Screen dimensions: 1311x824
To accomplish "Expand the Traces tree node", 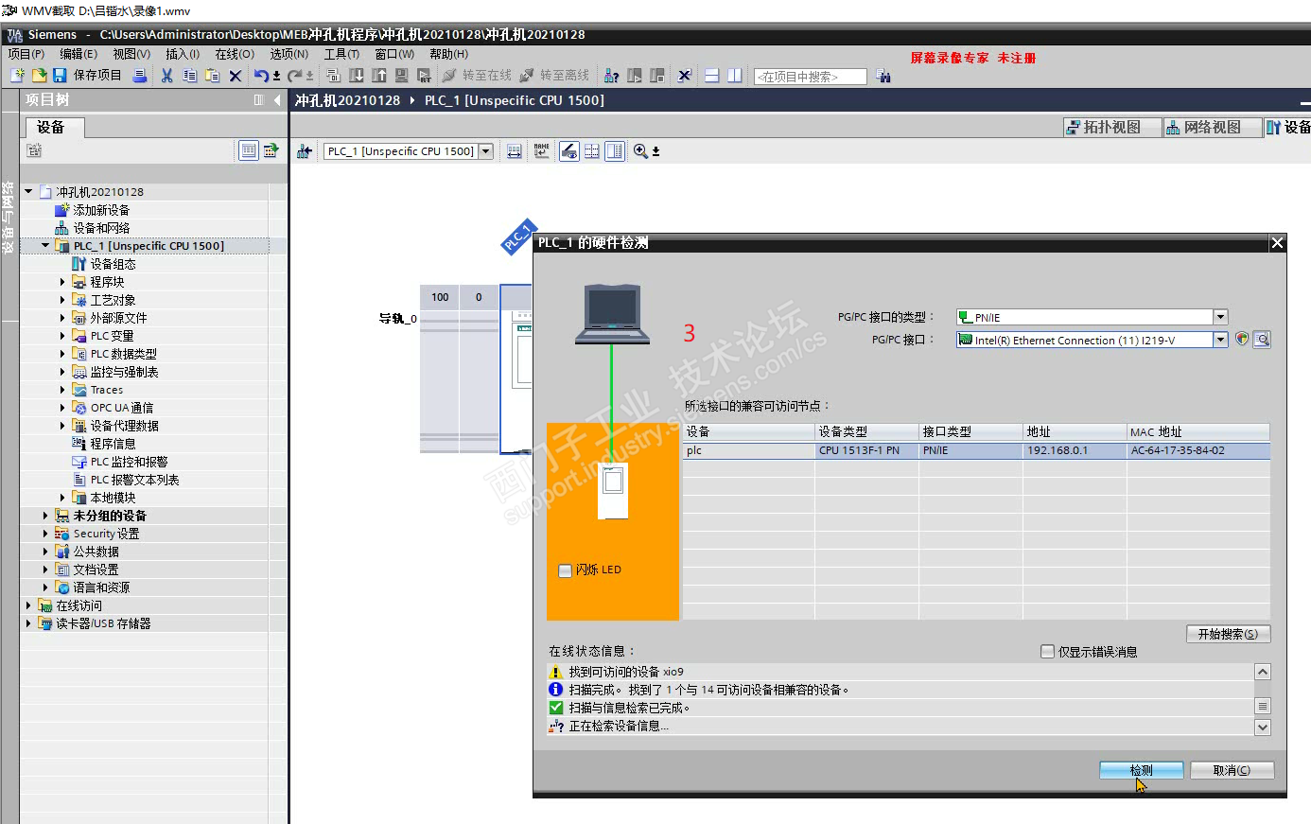I will [x=62, y=390].
